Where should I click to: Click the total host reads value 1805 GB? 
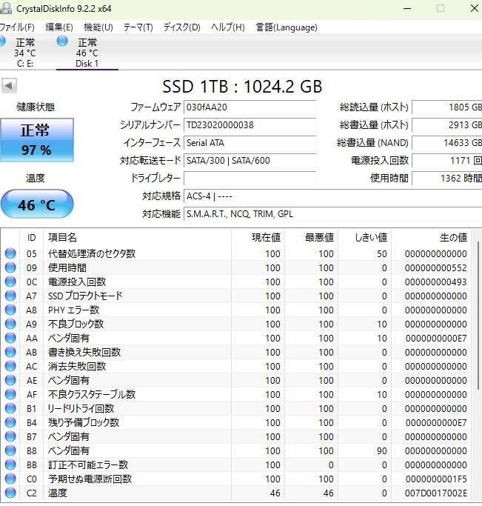447,107
